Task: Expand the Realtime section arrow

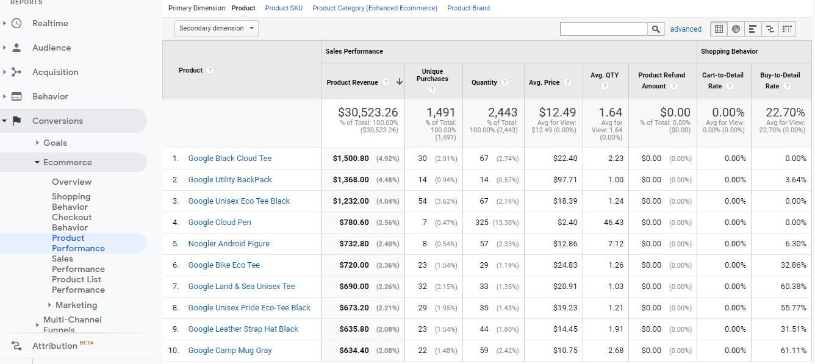Action: pyautogui.click(x=4, y=23)
